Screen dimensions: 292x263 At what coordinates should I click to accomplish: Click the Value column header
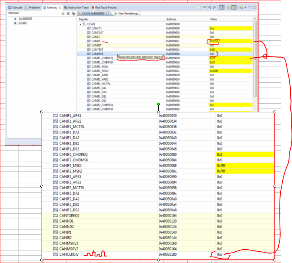[231, 19]
